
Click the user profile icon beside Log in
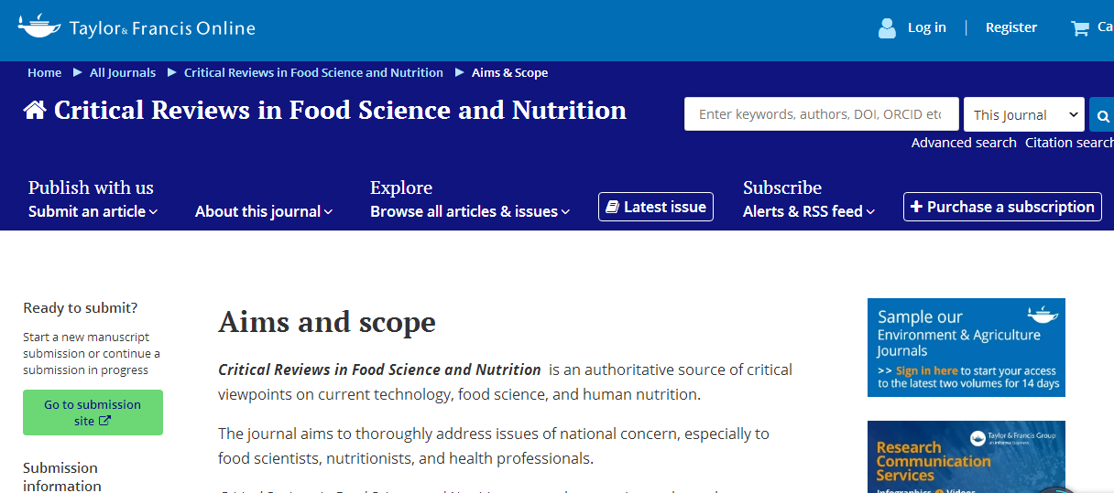click(x=887, y=28)
